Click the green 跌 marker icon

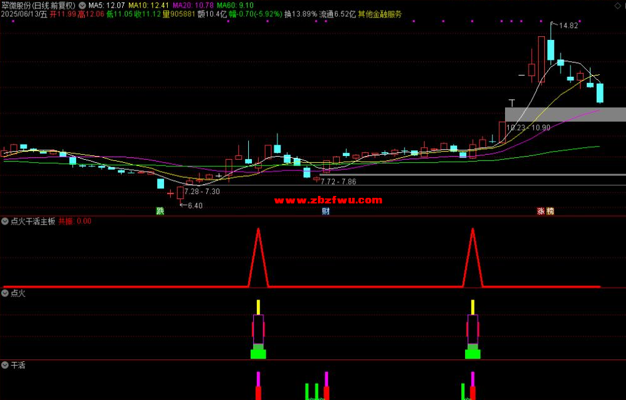point(160,211)
